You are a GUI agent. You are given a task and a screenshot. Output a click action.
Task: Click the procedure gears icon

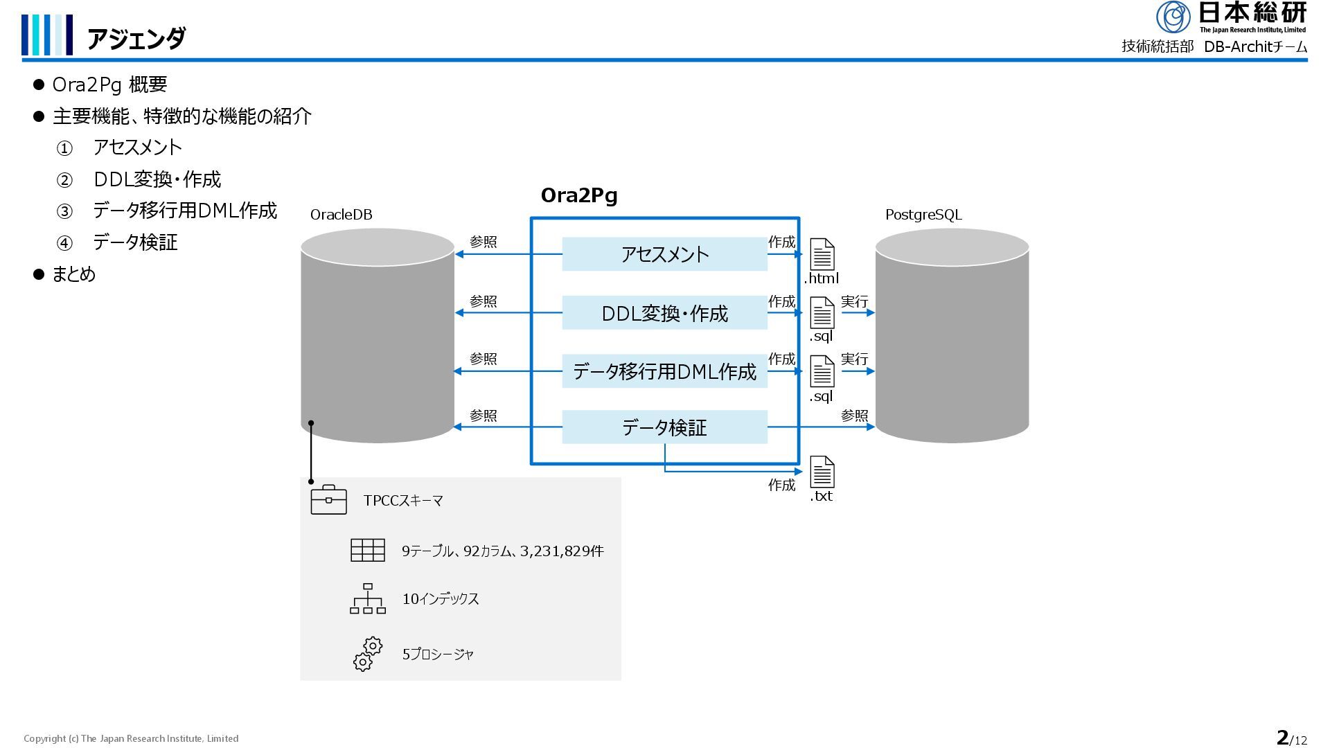pos(367,654)
